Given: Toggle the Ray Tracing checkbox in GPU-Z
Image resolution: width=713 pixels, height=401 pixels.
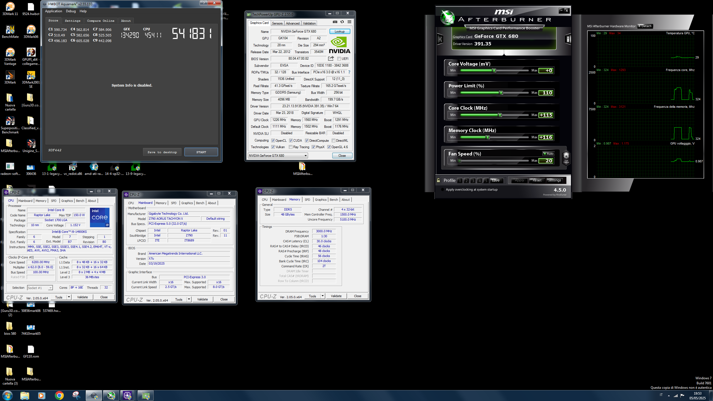Looking at the screenshot, I should pyautogui.click(x=291, y=147).
